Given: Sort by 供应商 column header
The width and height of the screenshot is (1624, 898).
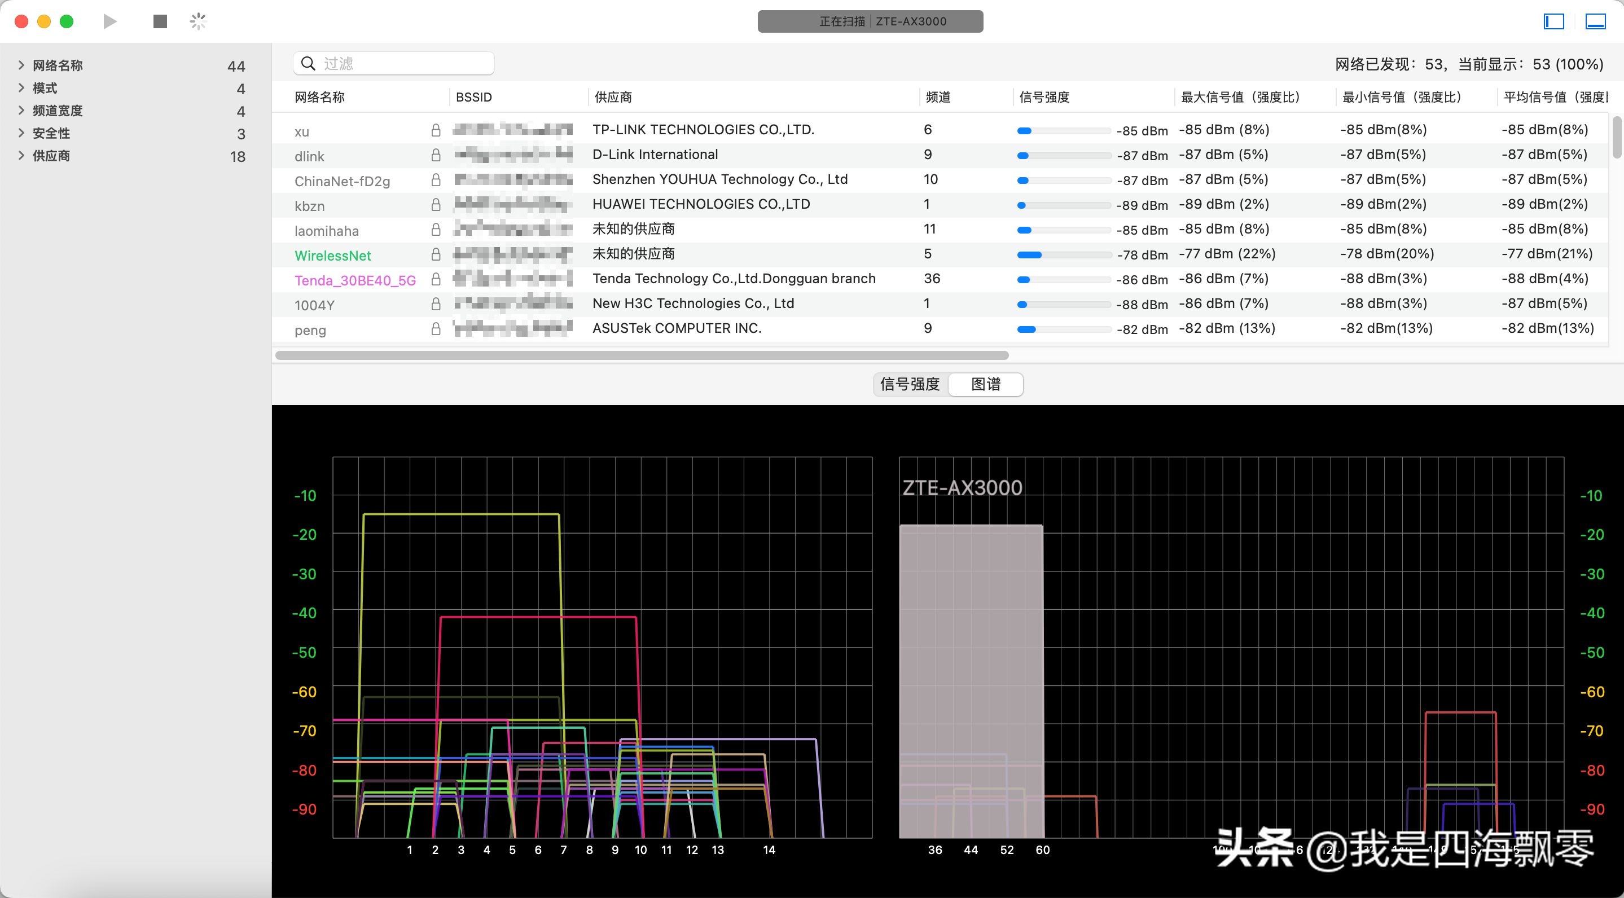Looking at the screenshot, I should [613, 97].
